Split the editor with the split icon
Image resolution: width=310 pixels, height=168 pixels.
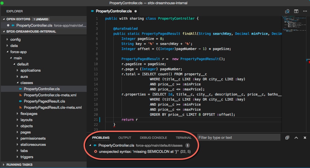[x=296, y=11]
